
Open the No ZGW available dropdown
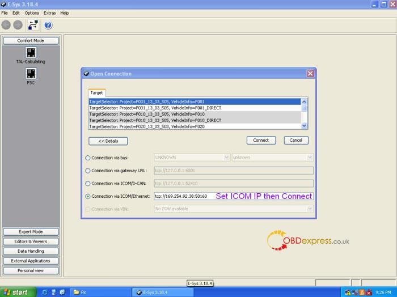pyautogui.click(x=234, y=209)
